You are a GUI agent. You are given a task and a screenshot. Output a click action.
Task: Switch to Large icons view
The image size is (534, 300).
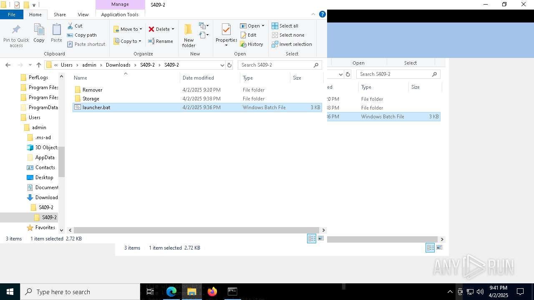(x=321, y=238)
